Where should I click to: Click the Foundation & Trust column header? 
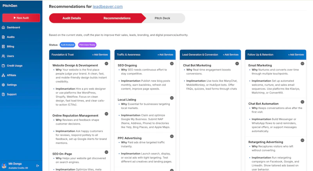tap(63, 55)
